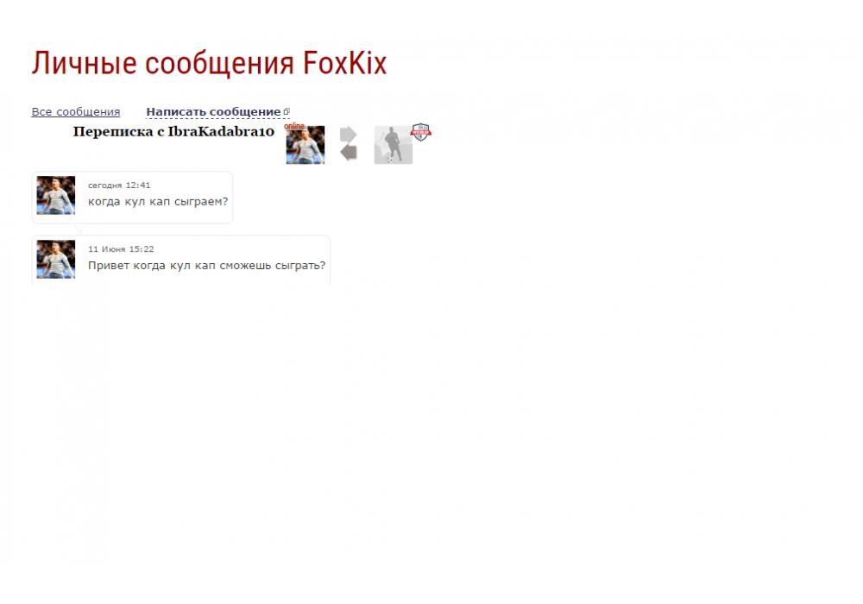Screen dimensions: 863x604
Task: Click the red shield badge icon
Action: [421, 132]
